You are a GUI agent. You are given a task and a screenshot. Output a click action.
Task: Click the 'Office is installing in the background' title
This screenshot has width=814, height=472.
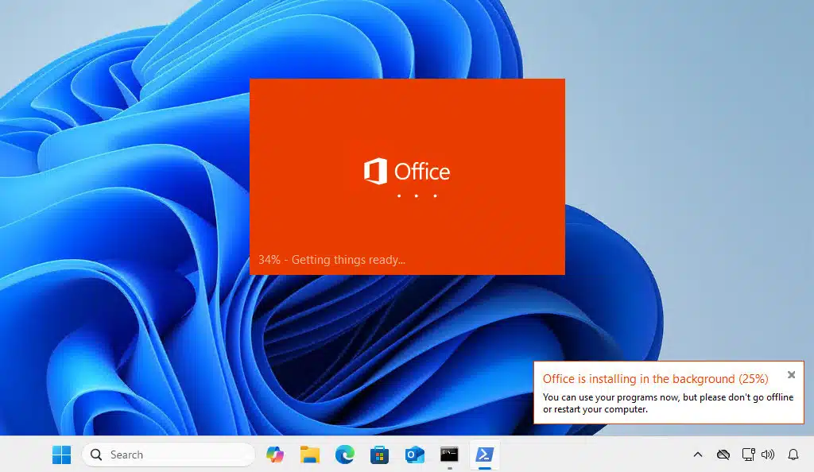pos(655,379)
